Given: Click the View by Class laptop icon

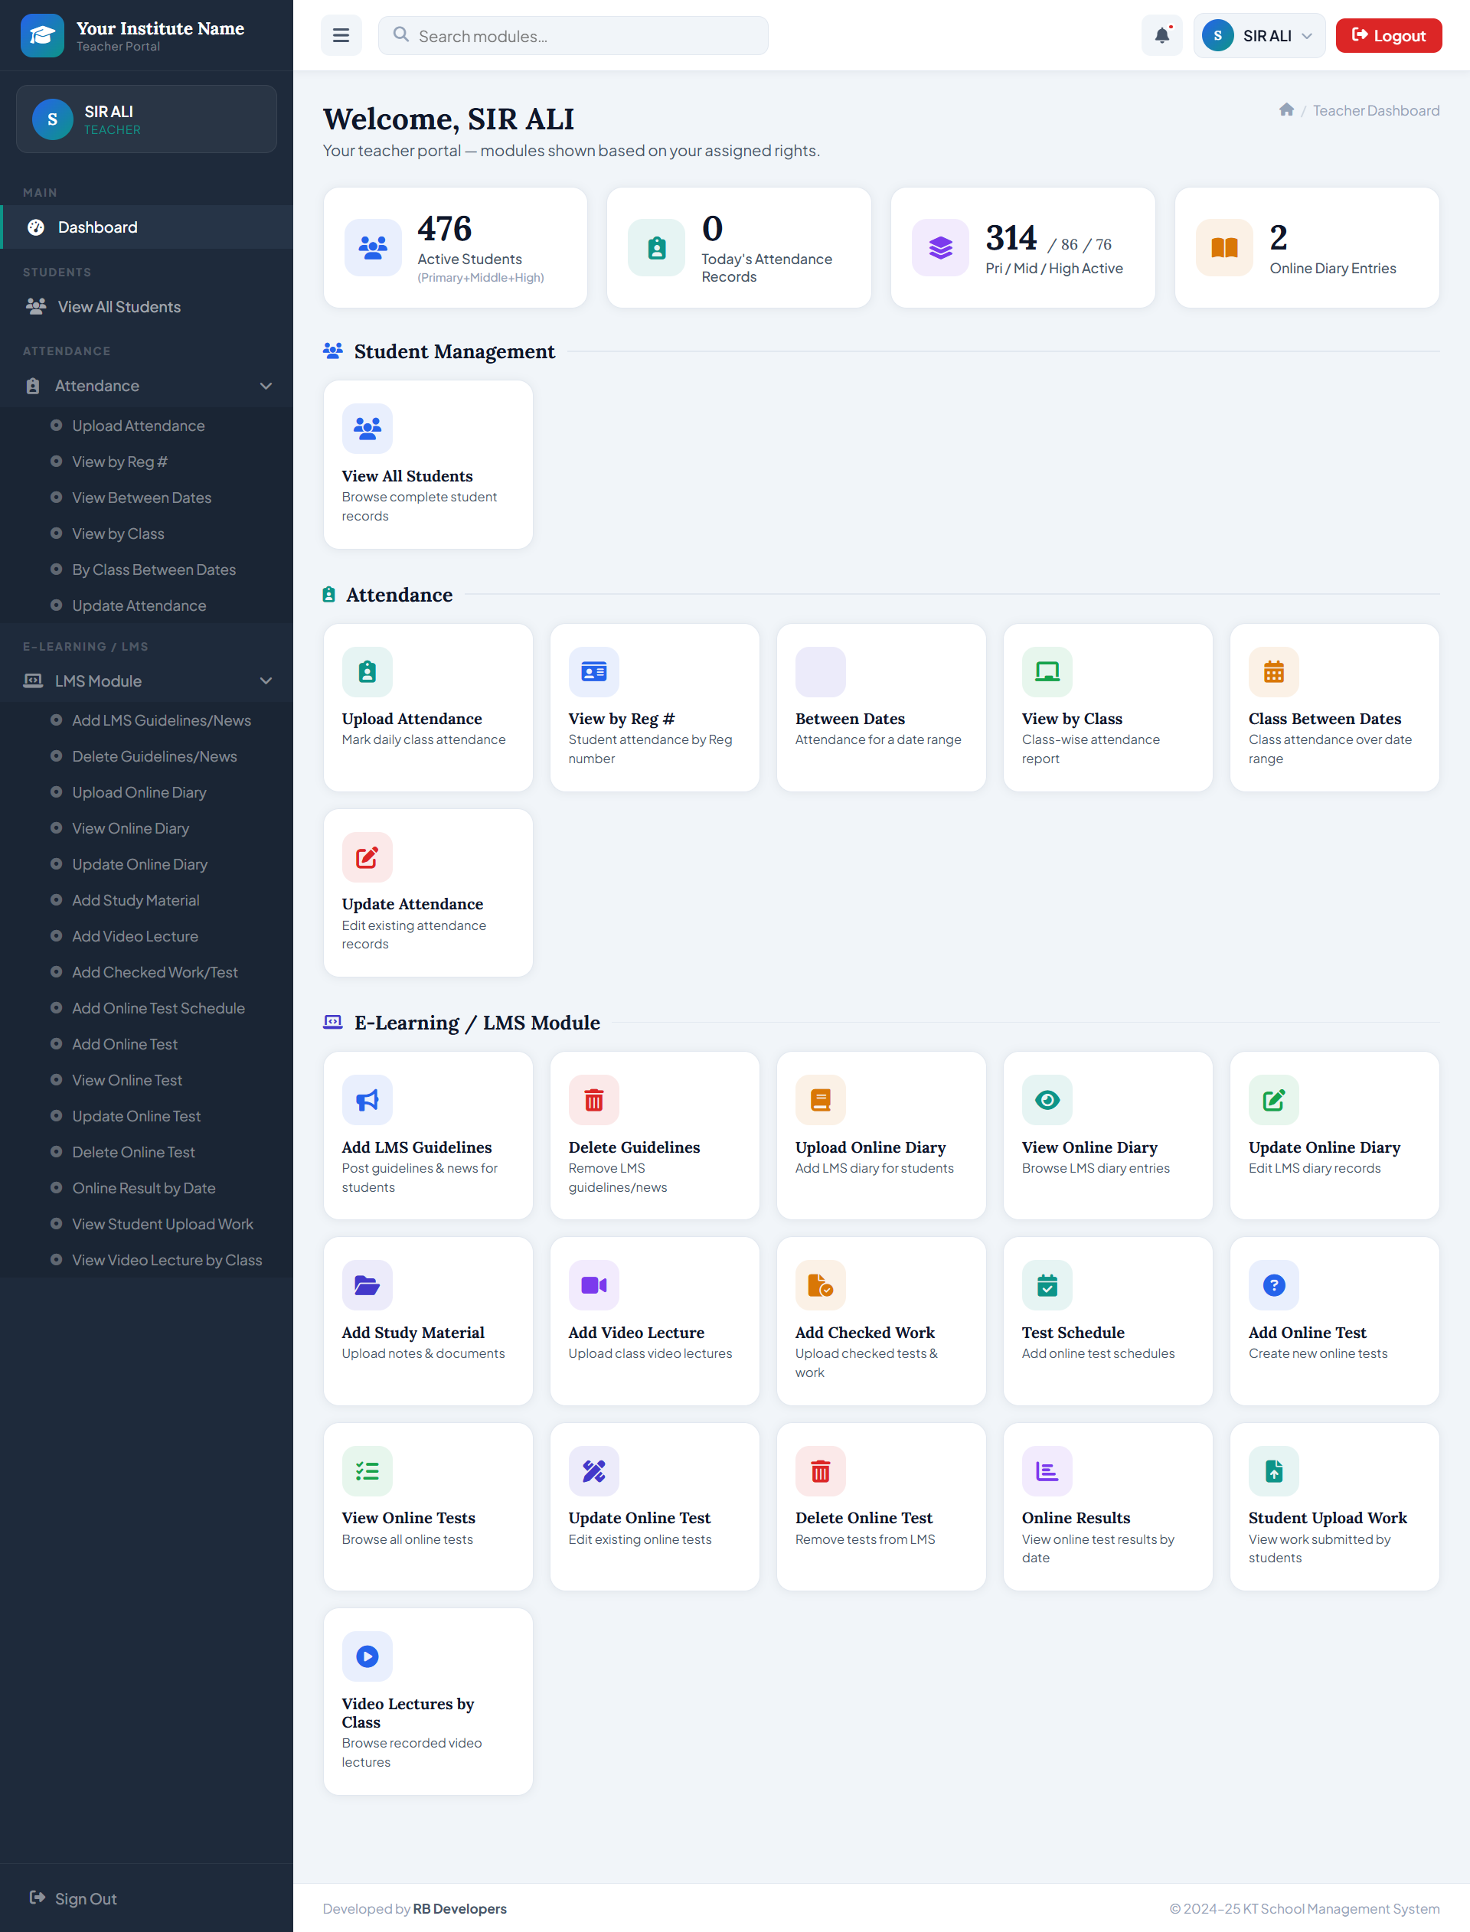Looking at the screenshot, I should (x=1047, y=672).
